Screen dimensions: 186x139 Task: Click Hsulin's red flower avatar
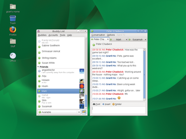[x=82, y=86]
